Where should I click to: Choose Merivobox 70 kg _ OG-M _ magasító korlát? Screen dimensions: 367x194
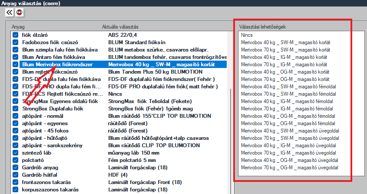coord(285,79)
